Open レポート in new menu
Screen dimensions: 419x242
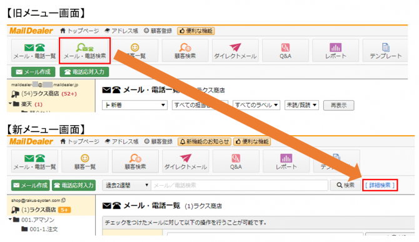coord(286,161)
